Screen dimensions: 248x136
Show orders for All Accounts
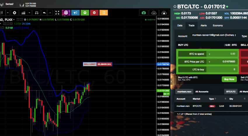202,92
